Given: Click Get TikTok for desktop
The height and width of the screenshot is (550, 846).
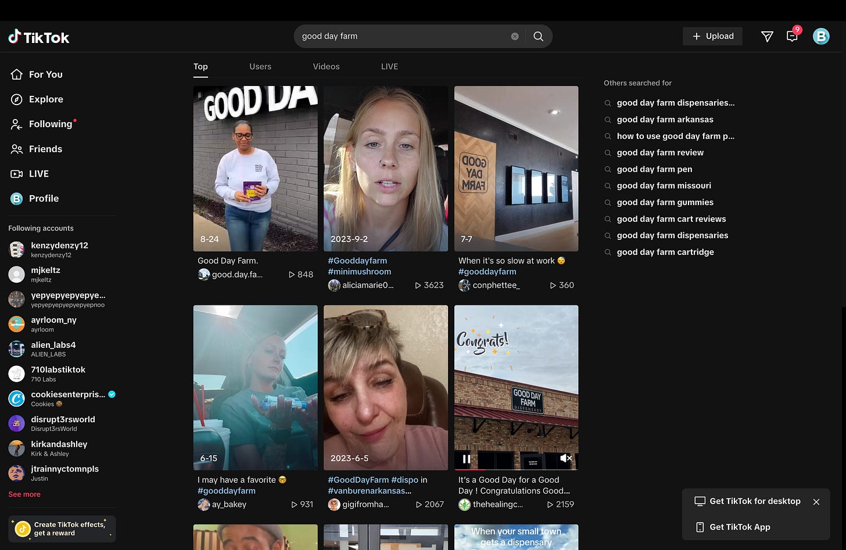Looking at the screenshot, I should [x=747, y=501].
